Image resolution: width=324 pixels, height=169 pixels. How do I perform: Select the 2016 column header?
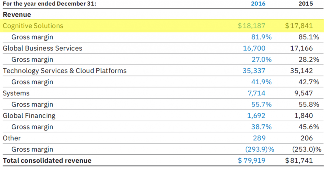[258, 4]
